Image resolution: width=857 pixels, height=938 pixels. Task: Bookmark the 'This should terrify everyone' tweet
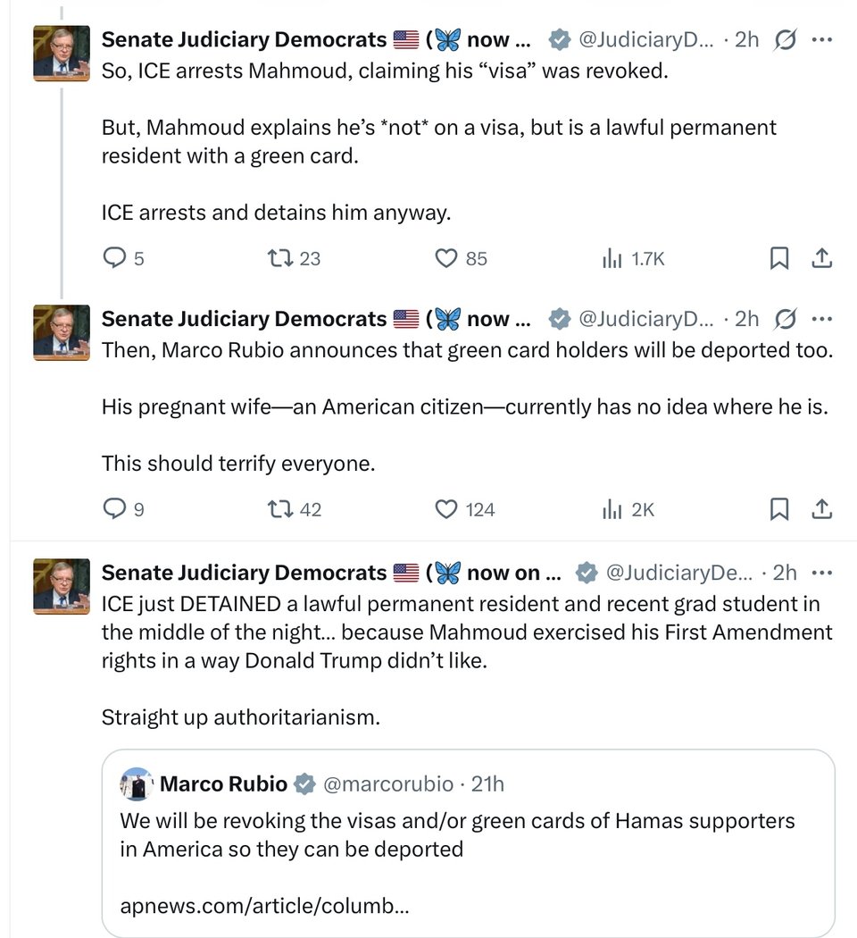[778, 509]
